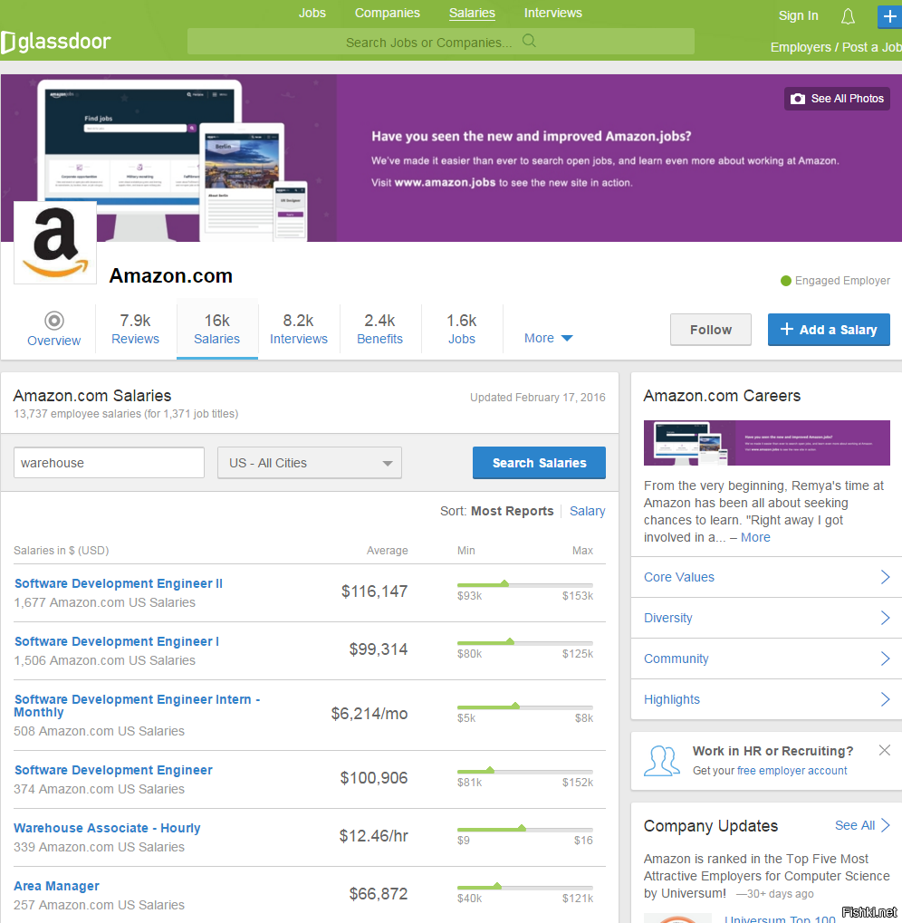Switch to the 7.9k Reviews tab
The image size is (902, 923).
[x=135, y=329]
